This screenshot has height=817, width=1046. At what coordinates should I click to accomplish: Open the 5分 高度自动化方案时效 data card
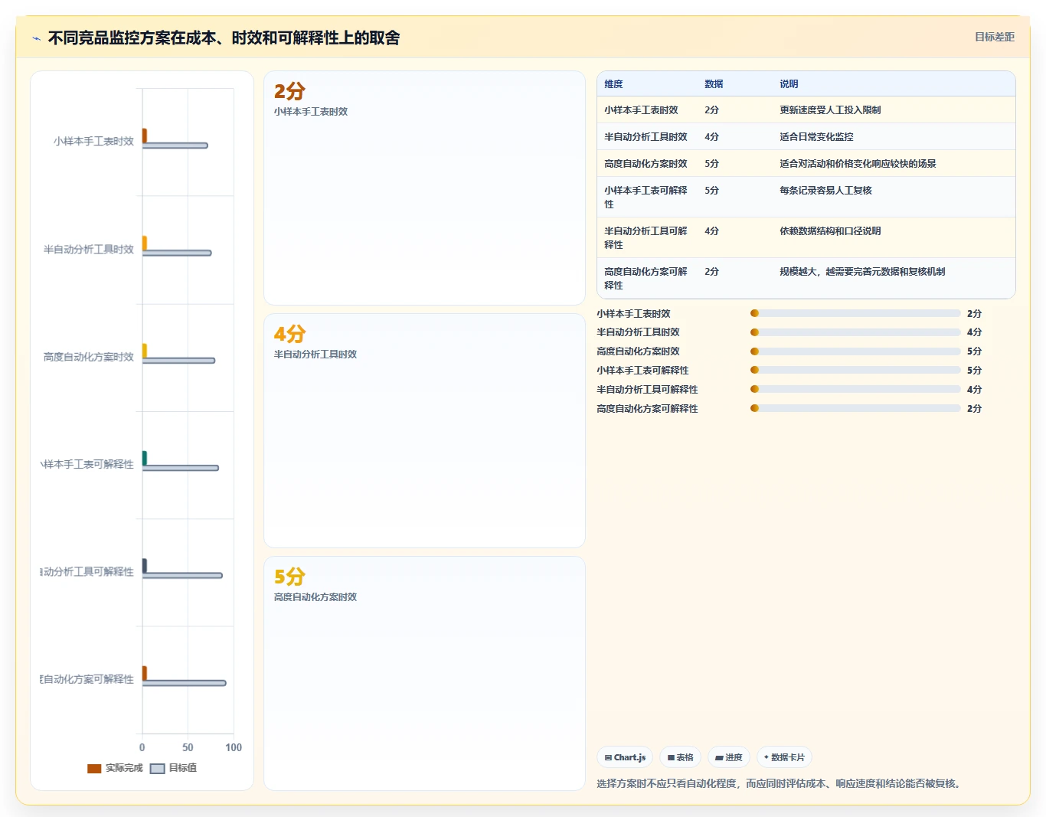[x=424, y=673]
